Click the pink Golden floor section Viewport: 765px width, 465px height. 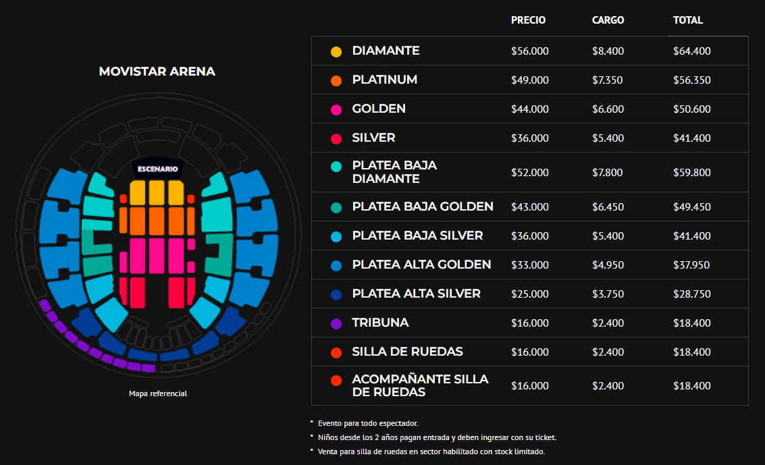tap(157, 255)
